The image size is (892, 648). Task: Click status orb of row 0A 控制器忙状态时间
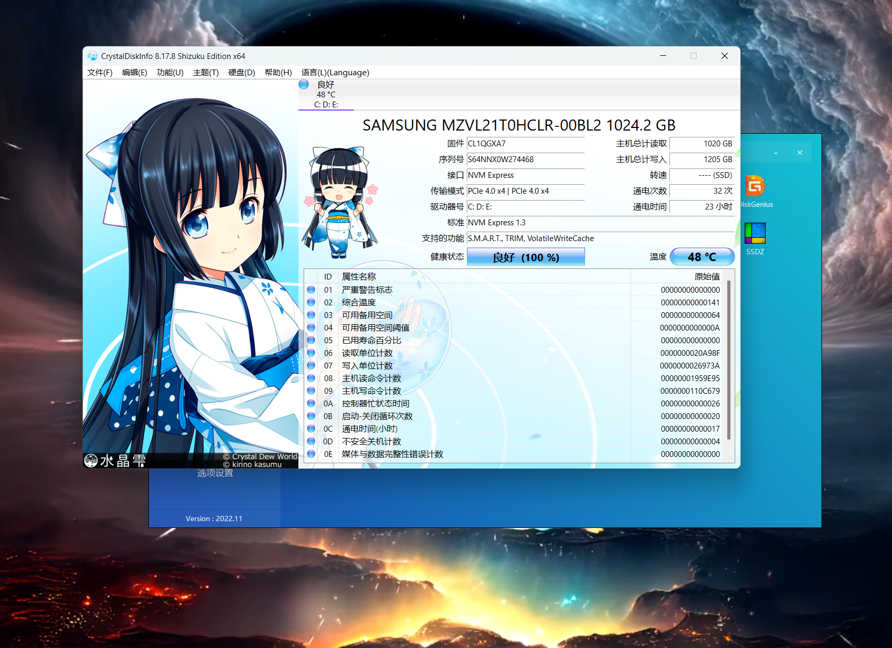click(311, 403)
